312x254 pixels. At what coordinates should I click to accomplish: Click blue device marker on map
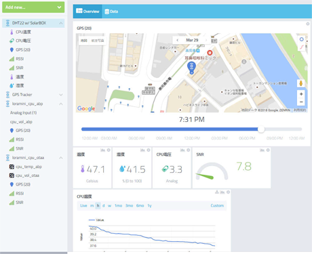coord(192,68)
